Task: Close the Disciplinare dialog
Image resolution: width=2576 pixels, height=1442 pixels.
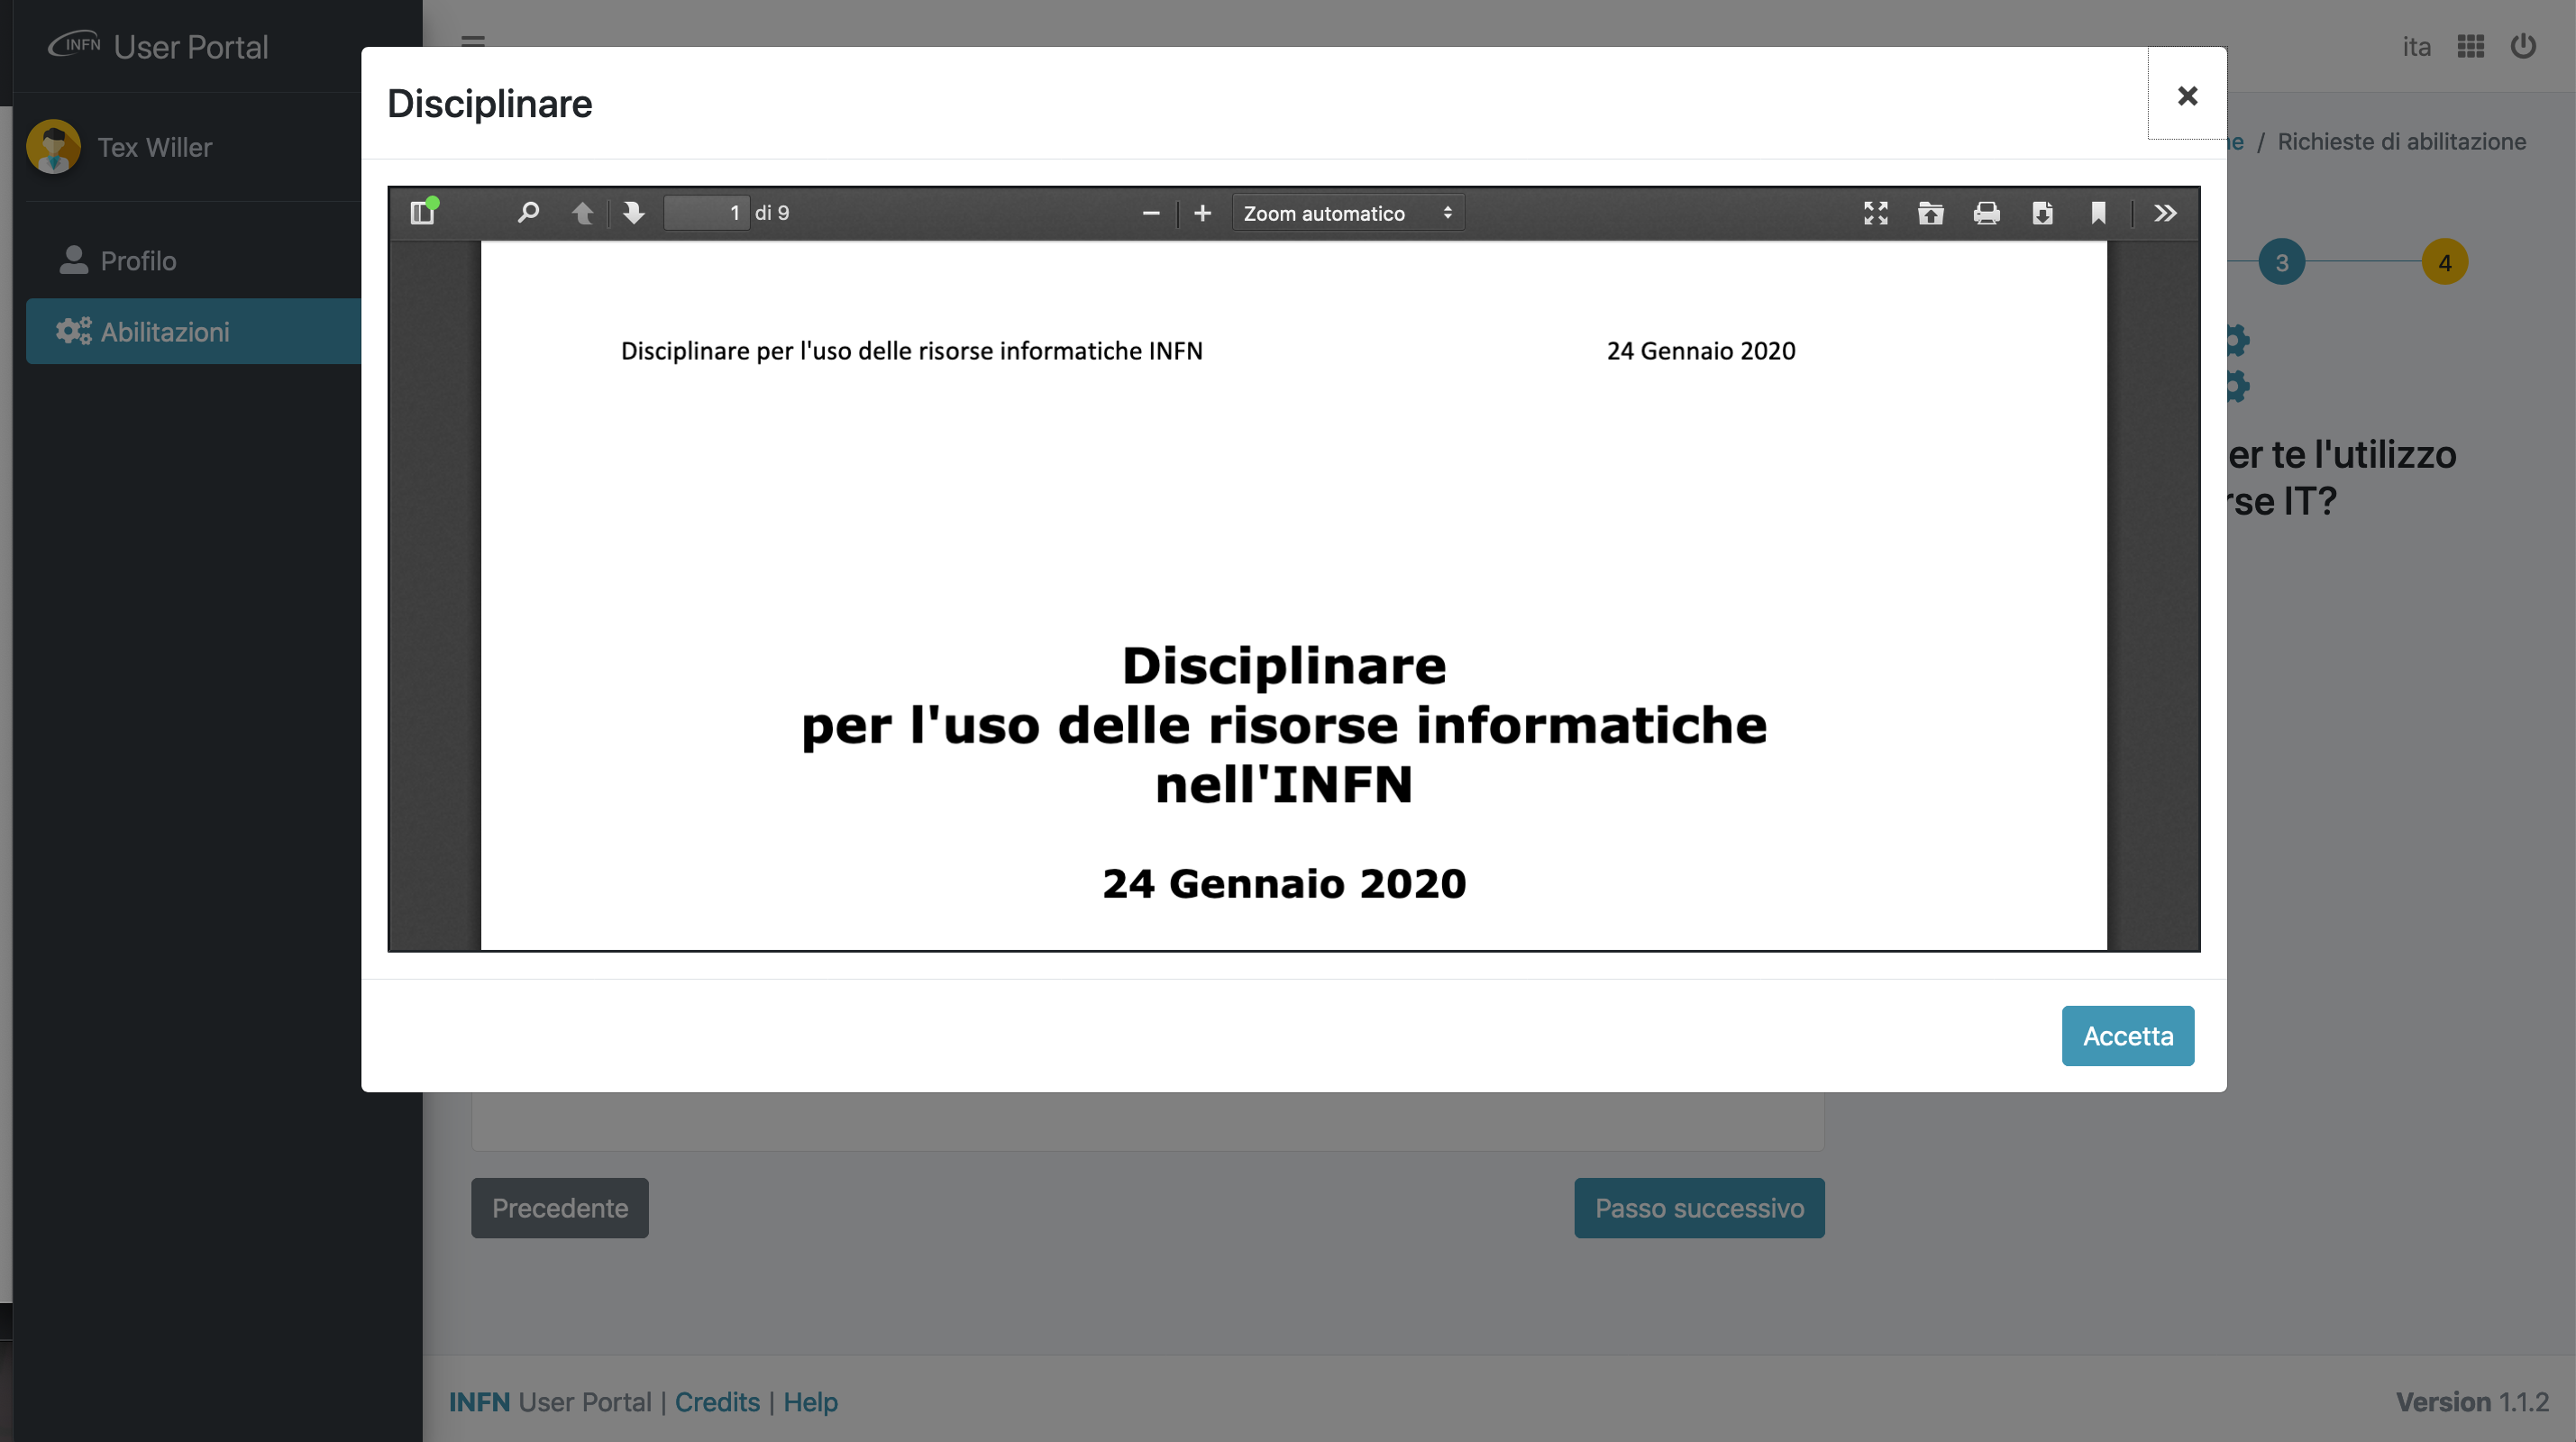Action: [2187, 96]
